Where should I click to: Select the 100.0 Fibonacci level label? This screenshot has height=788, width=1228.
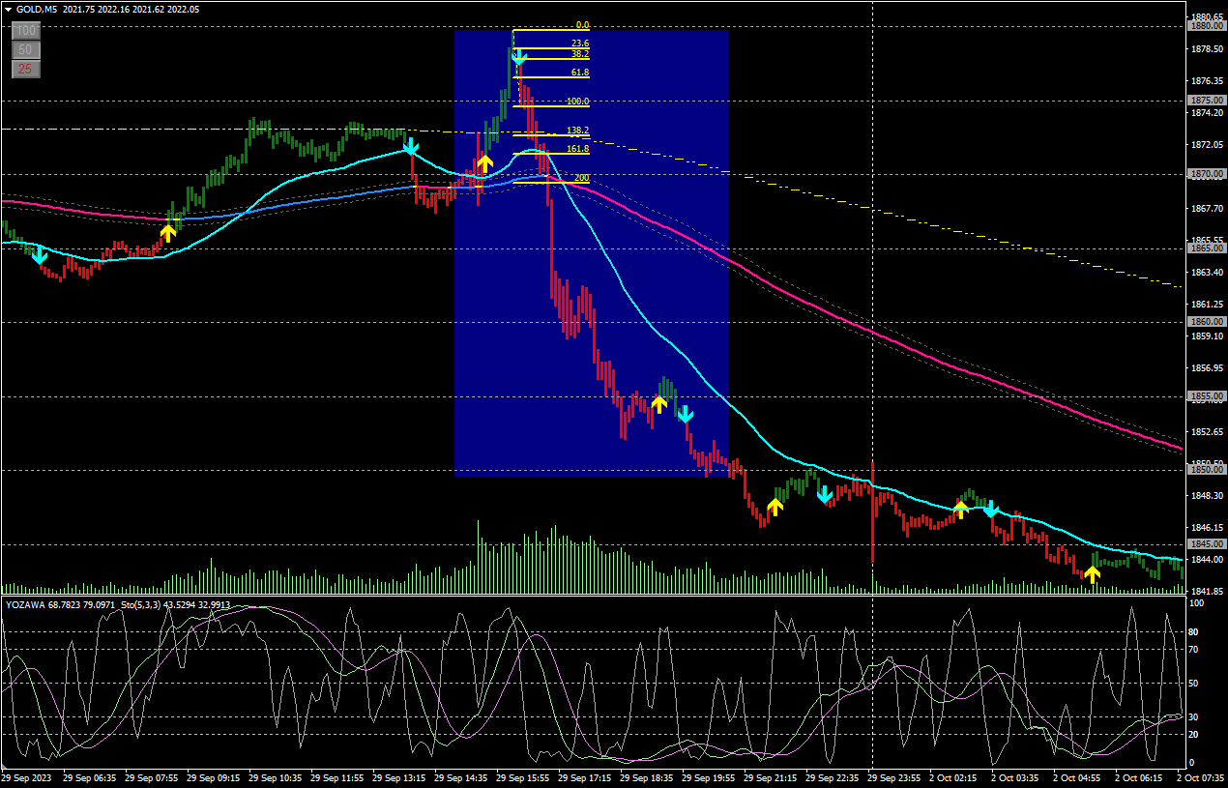(x=577, y=102)
